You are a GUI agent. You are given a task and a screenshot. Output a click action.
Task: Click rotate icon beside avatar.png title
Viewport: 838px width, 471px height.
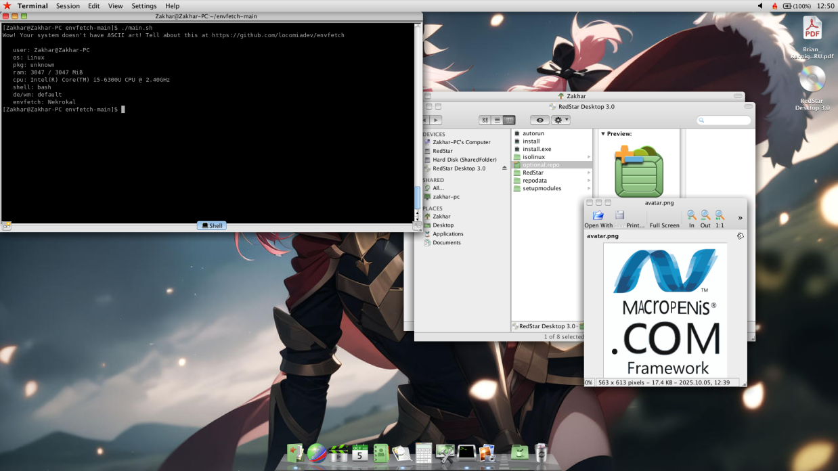[x=740, y=236]
